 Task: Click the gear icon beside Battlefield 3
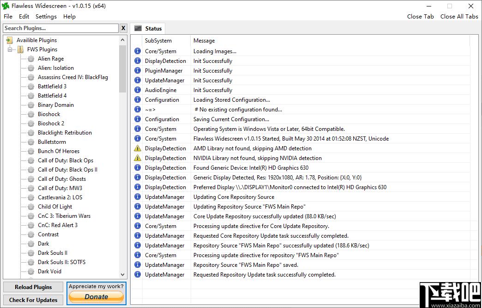(x=31, y=86)
